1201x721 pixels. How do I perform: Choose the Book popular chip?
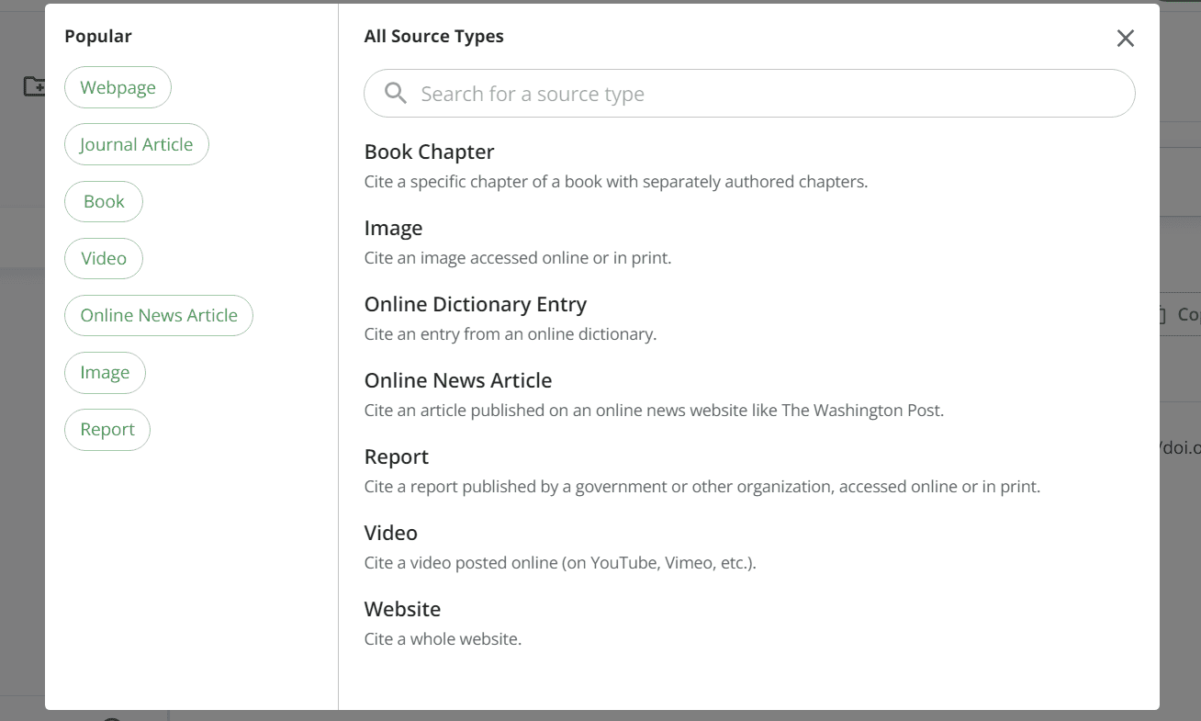point(104,201)
